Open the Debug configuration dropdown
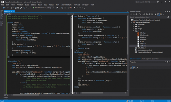Screen dimensions: 171x102 click(50, 8)
